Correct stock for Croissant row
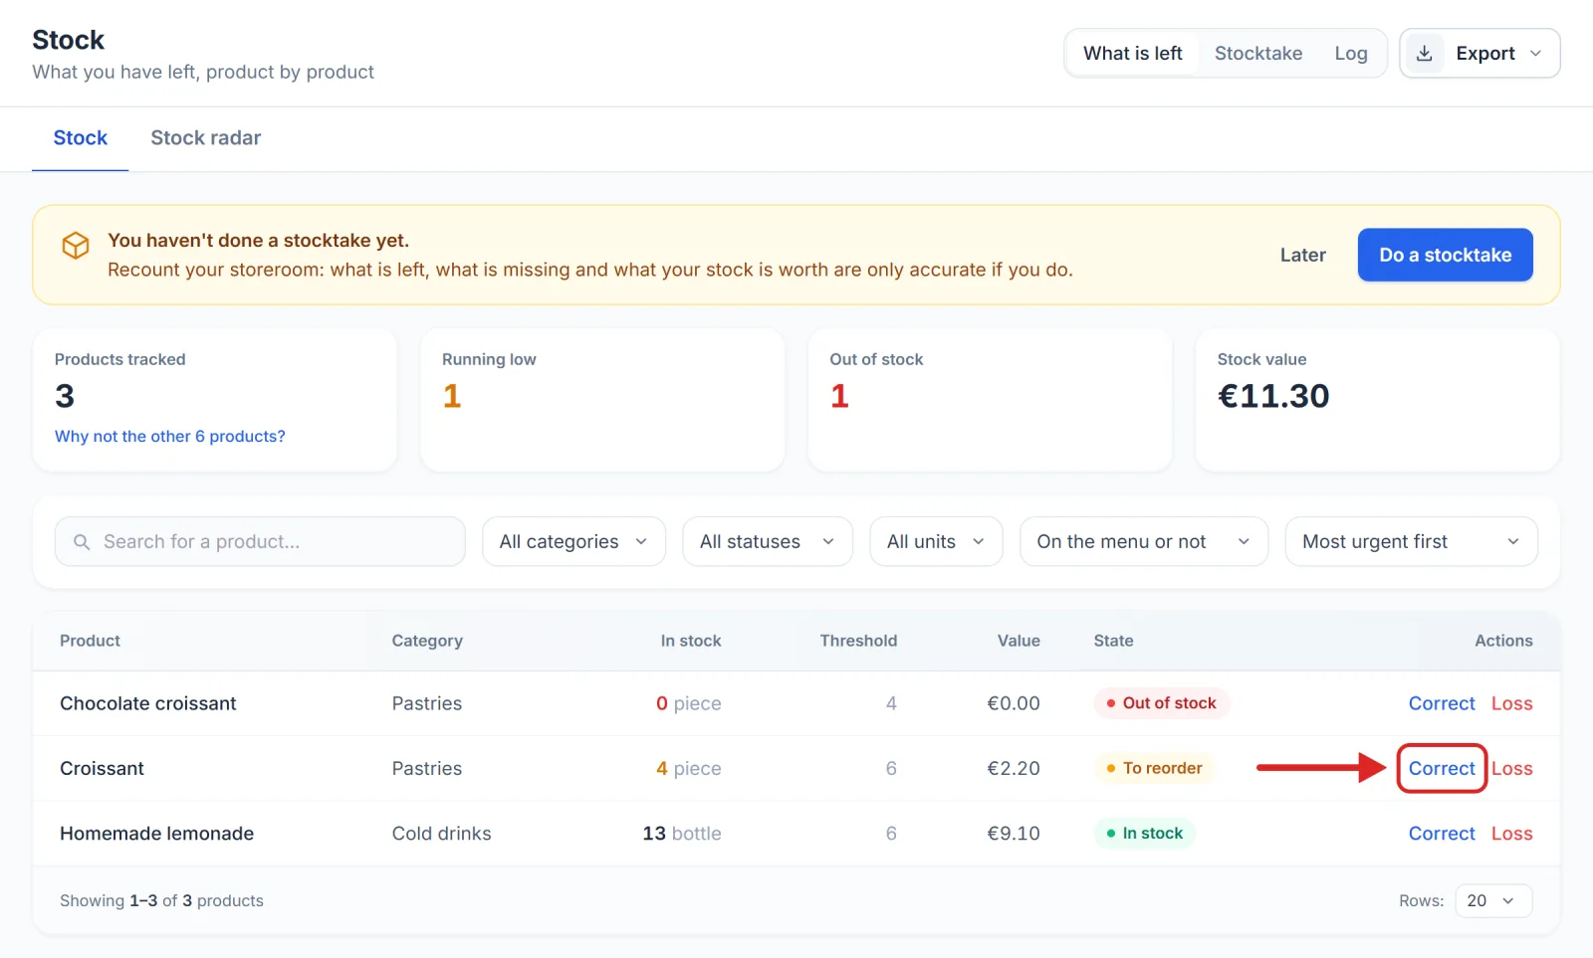Screen dimensions: 1593x958 1442,768
